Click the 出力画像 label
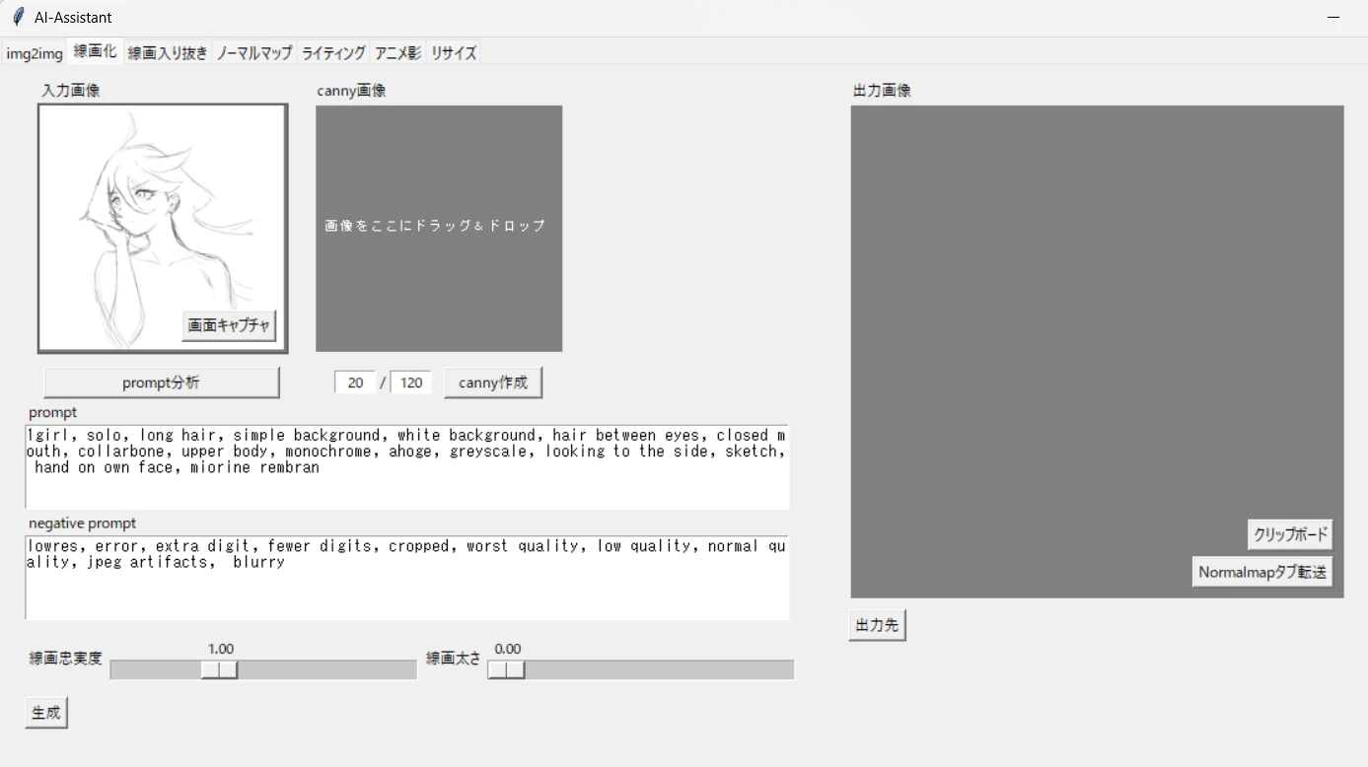 [882, 90]
